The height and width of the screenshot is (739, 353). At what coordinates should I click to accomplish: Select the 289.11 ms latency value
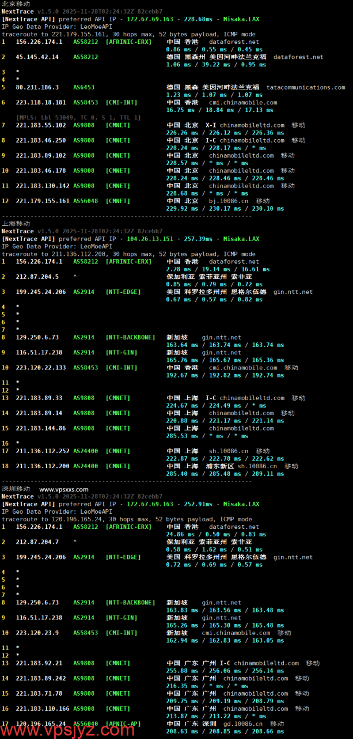(270, 473)
